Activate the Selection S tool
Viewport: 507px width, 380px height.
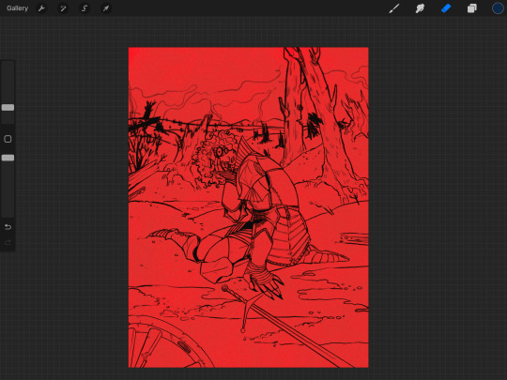click(x=84, y=8)
